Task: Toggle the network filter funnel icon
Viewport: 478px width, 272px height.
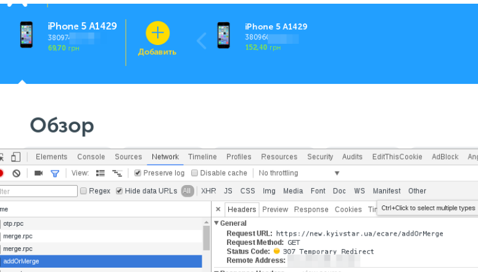Action: click(55, 173)
